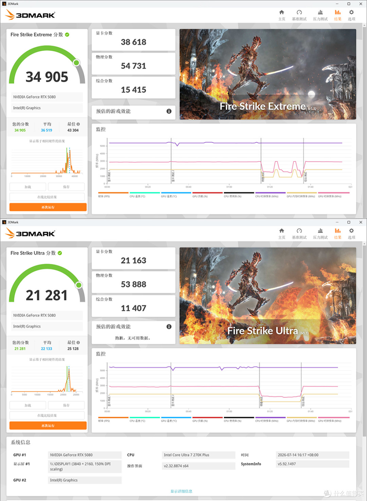Click the 物理分数 53 888 card
Image resolution: width=367 pixels, height=501 pixels.
134,282
